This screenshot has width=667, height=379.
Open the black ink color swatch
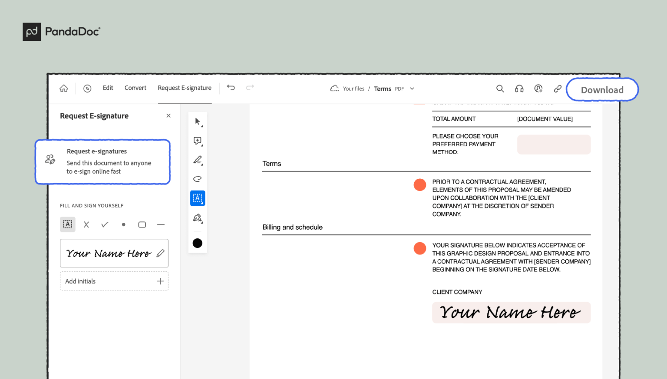click(x=198, y=243)
